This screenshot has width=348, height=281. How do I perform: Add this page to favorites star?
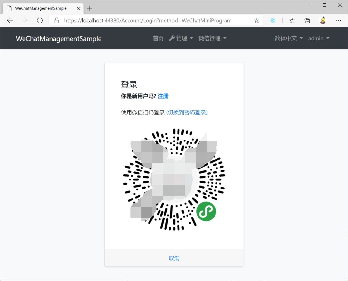coord(256,20)
